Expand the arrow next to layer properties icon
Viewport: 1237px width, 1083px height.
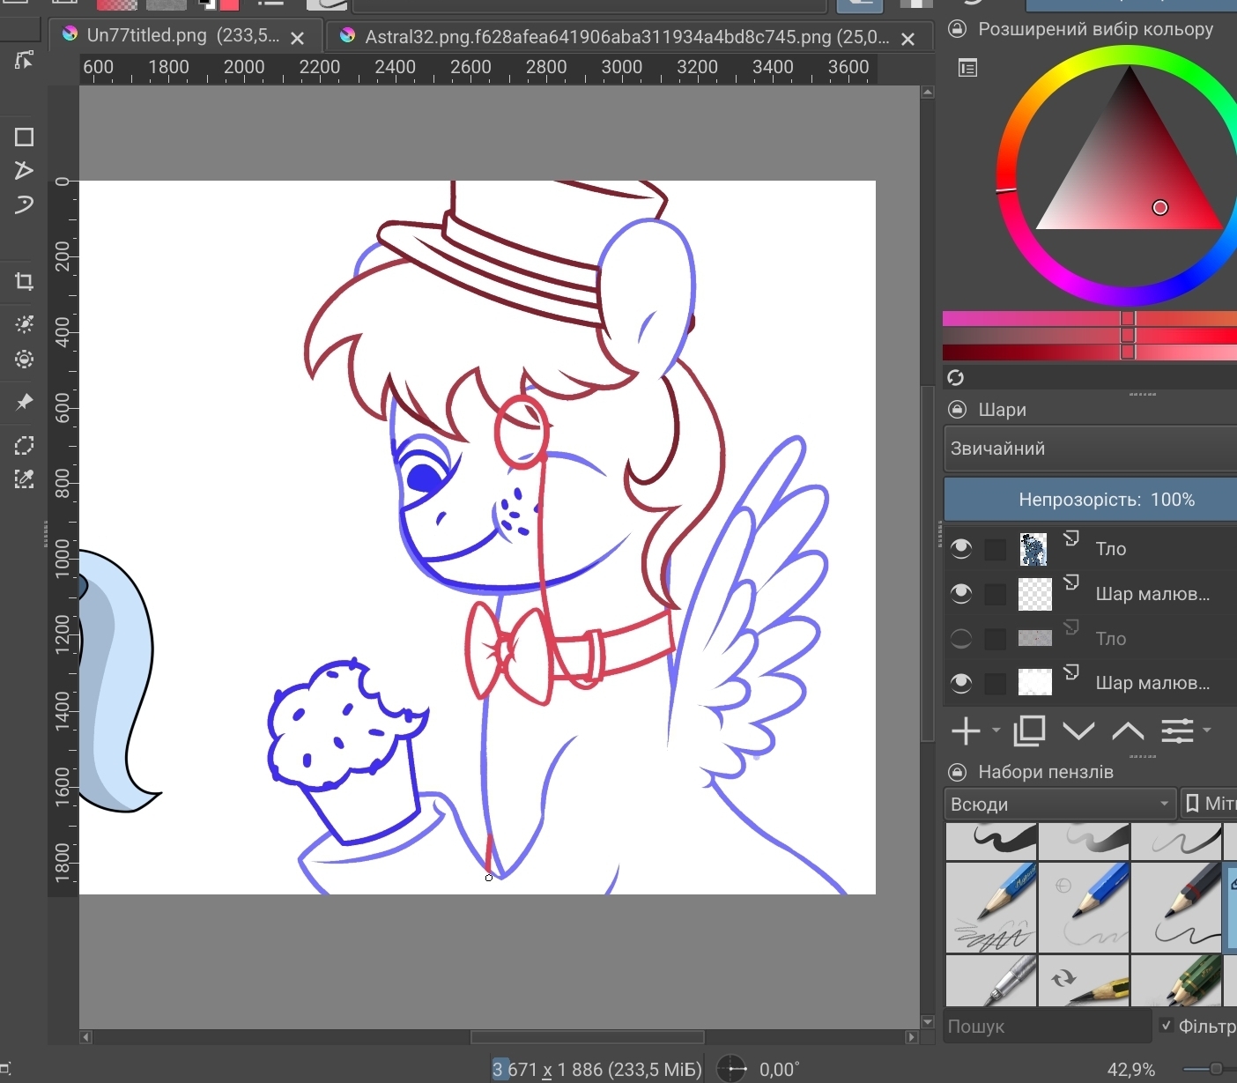(1207, 730)
